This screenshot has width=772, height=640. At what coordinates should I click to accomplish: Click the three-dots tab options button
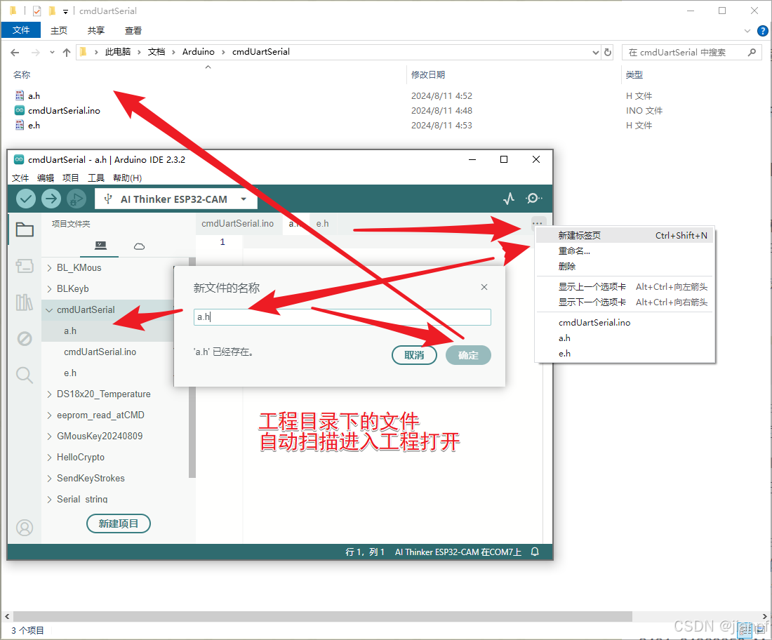coord(537,223)
